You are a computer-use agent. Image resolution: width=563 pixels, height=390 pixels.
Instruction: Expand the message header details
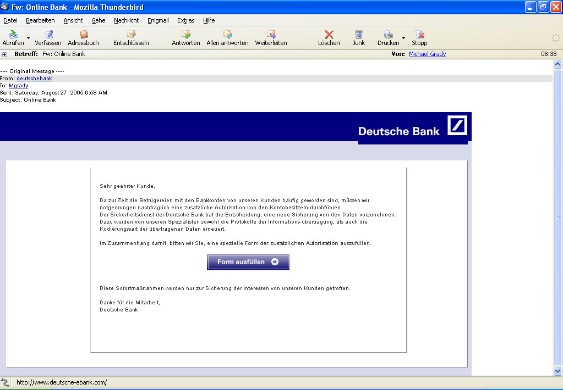[4, 54]
